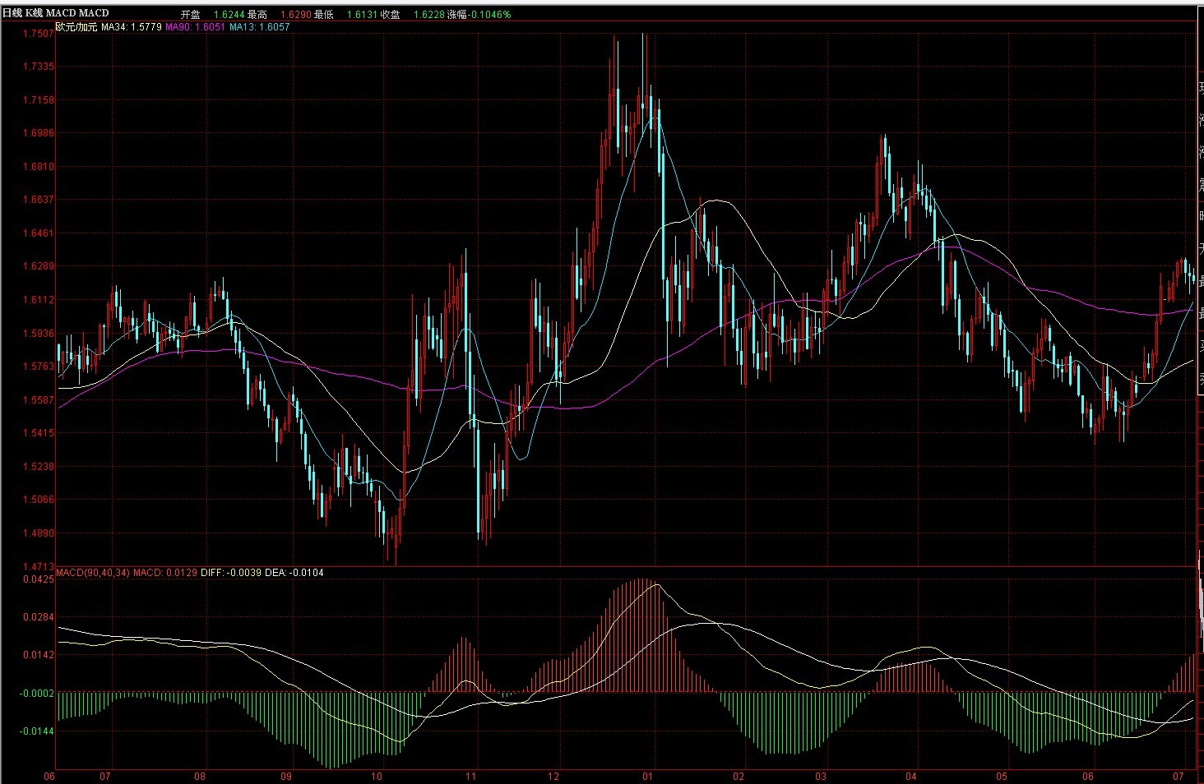Select month 08 on time axis
Image resolution: width=1204 pixels, height=784 pixels.
pos(200,777)
